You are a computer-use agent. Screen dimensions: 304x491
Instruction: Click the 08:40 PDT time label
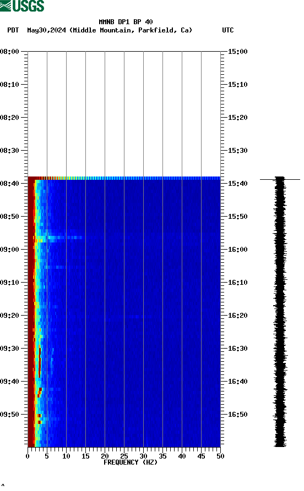click(x=9, y=184)
